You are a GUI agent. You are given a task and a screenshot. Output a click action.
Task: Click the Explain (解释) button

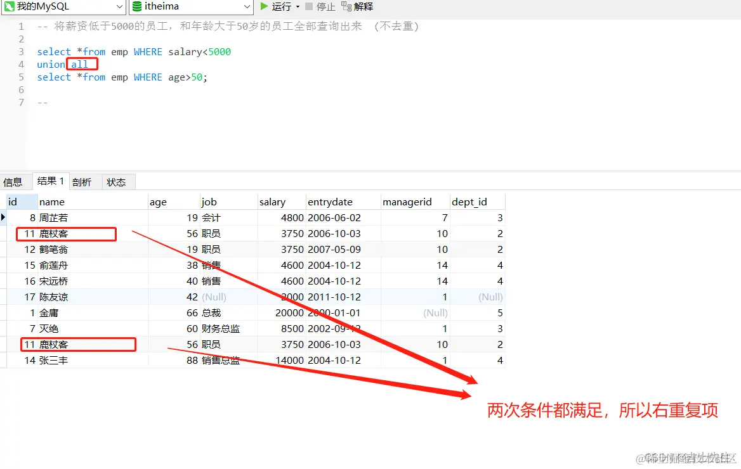pyautogui.click(x=358, y=6)
